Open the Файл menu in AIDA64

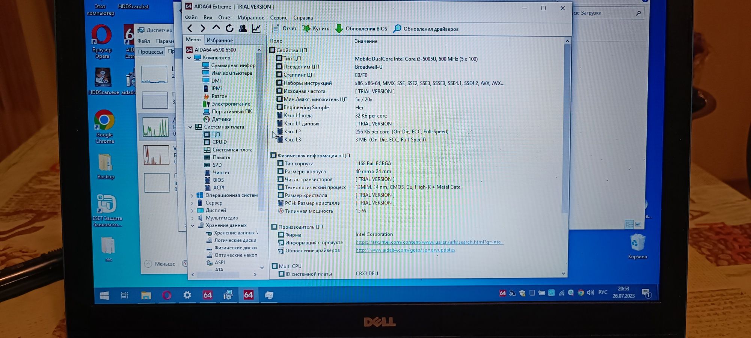(191, 17)
